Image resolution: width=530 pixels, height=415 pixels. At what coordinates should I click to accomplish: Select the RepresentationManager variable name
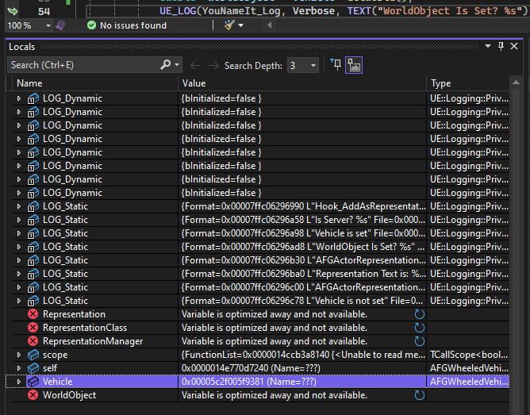(x=93, y=341)
